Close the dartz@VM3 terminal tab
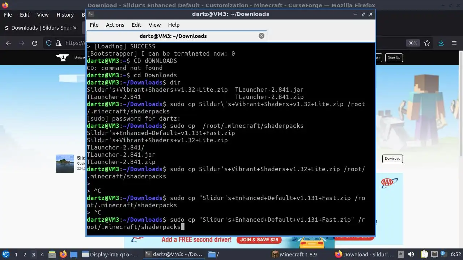Image resolution: width=463 pixels, height=260 pixels. pos(262,36)
